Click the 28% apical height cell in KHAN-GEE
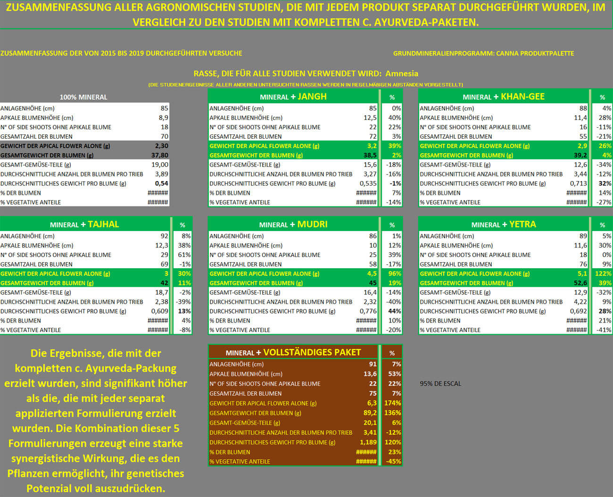Image resolution: width=613 pixels, height=497 pixels. (605, 117)
